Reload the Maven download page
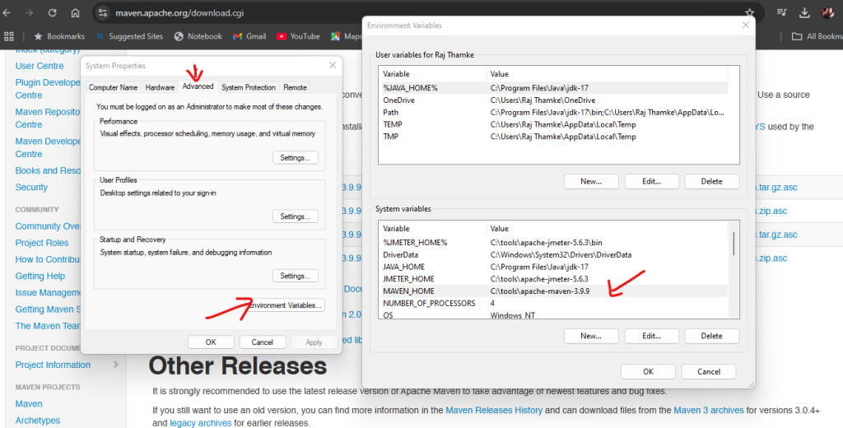The image size is (843, 428). click(52, 13)
